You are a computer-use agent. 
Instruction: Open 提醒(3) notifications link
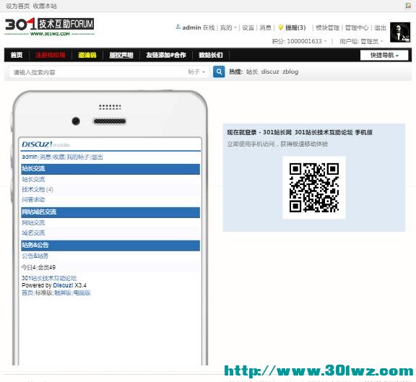(x=295, y=27)
